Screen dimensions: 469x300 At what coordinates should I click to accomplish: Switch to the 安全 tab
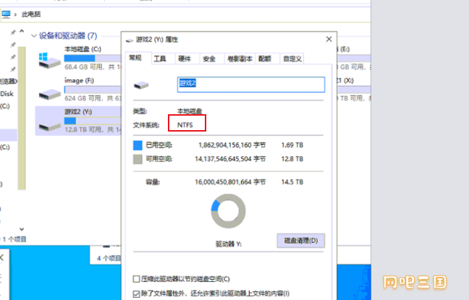click(209, 59)
